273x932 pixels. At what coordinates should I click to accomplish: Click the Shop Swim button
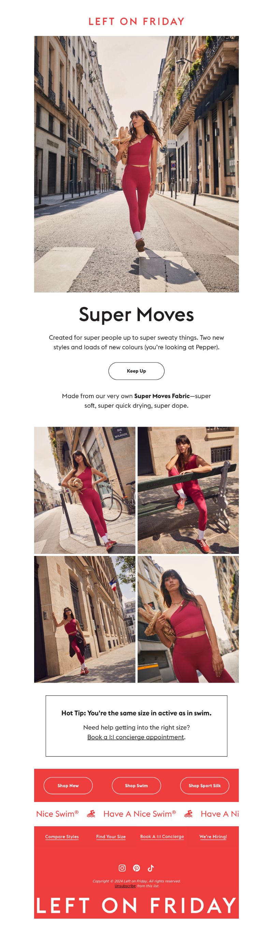point(136,786)
